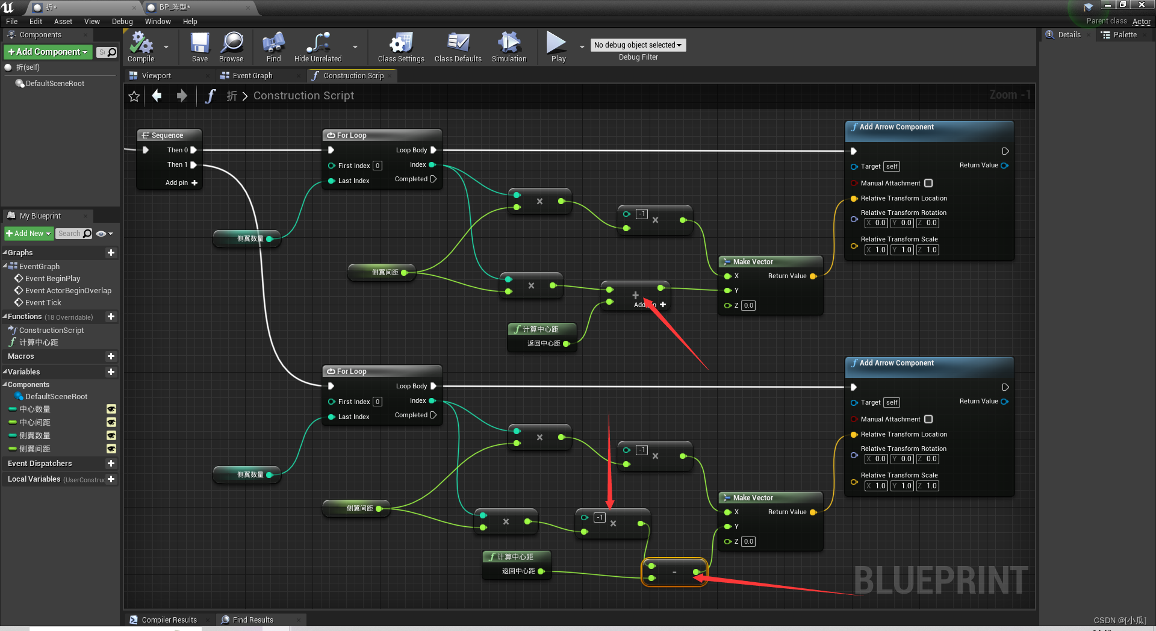Select the subtraction node

tap(674, 572)
